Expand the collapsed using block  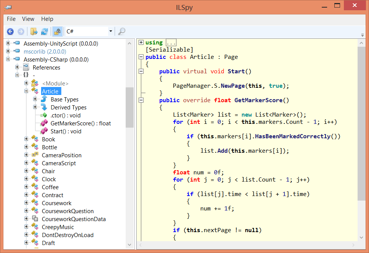pyautogui.click(x=141, y=42)
